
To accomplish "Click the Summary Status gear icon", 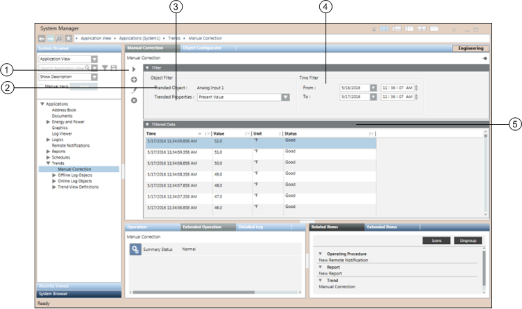I will coord(135,249).
